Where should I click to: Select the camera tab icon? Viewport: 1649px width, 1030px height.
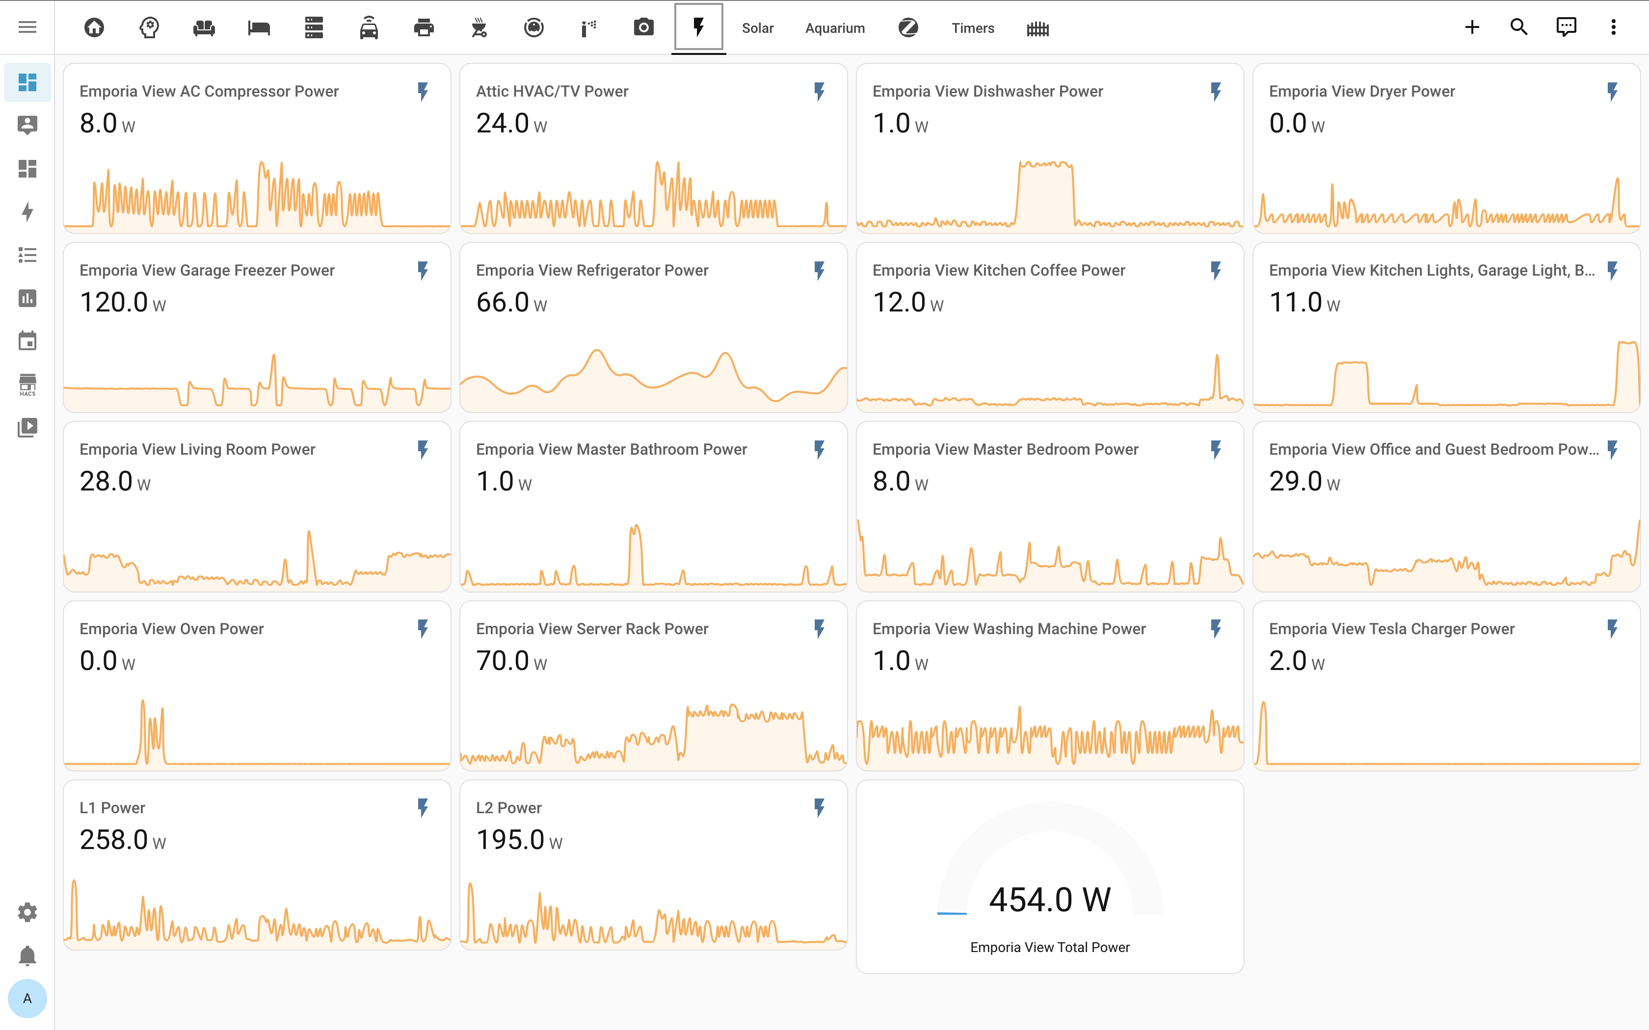click(x=643, y=28)
